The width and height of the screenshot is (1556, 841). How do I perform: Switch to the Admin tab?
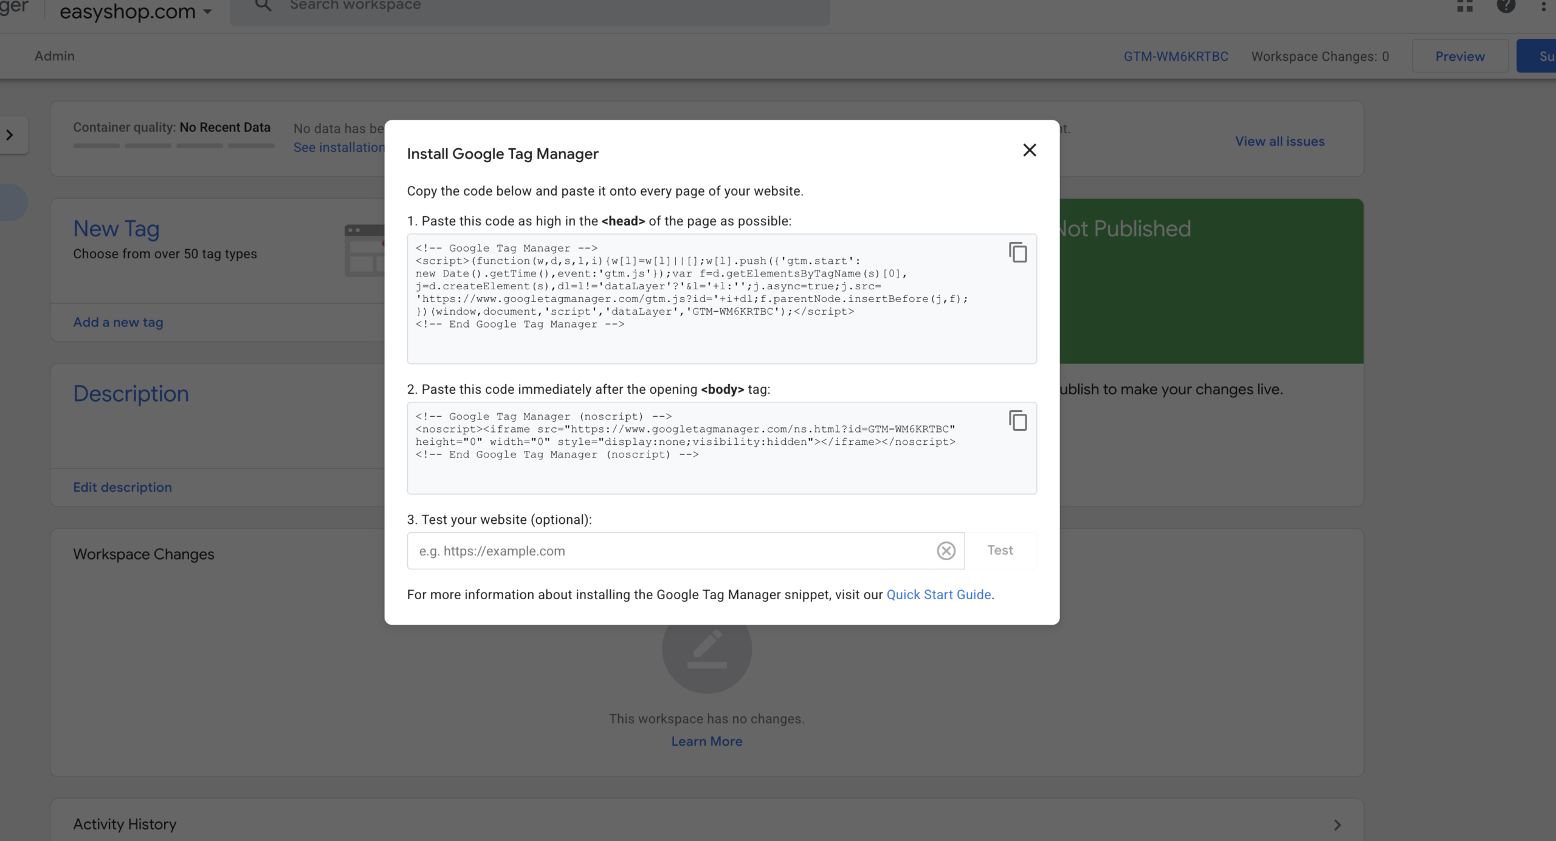tap(55, 56)
